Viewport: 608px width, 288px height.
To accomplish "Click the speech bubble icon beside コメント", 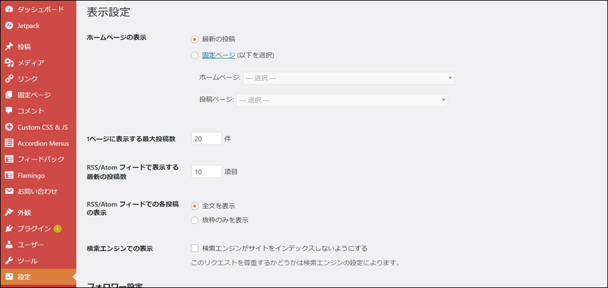I will pyautogui.click(x=9, y=111).
